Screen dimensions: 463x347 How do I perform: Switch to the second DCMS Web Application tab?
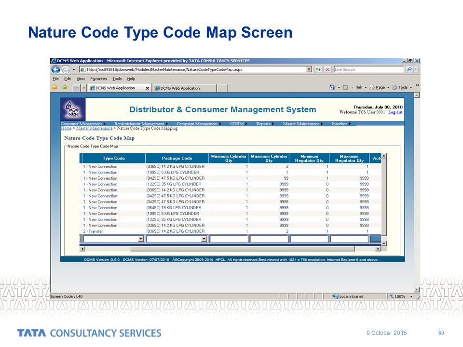[x=184, y=88]
